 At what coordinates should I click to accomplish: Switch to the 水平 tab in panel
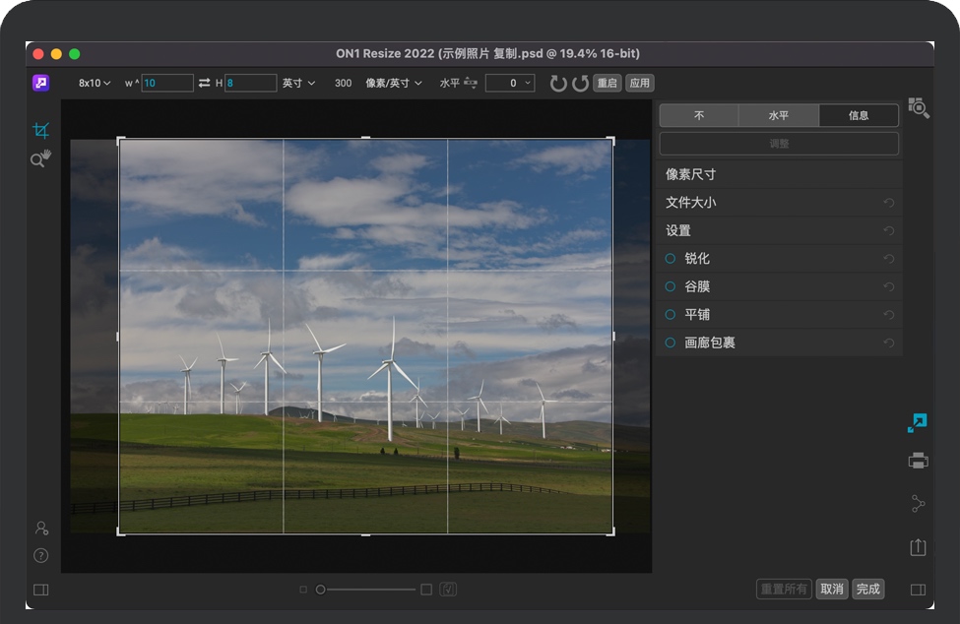pos(779,115)
